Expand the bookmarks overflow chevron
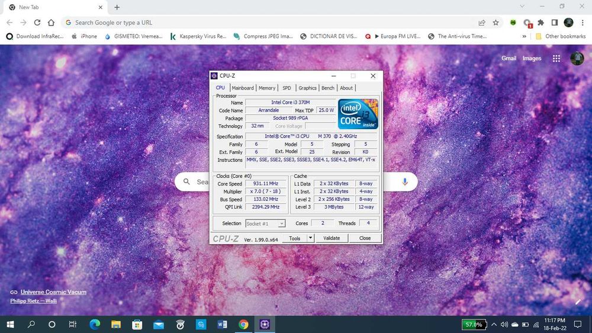 point(524,36)
